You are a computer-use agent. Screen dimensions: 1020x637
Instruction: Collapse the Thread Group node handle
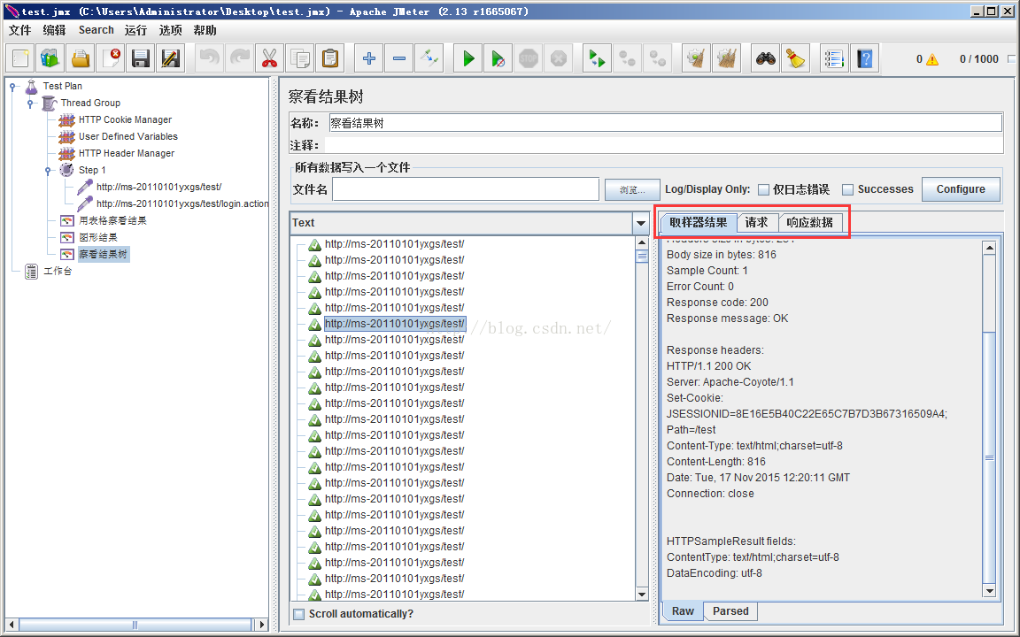(x=30, y=103)
